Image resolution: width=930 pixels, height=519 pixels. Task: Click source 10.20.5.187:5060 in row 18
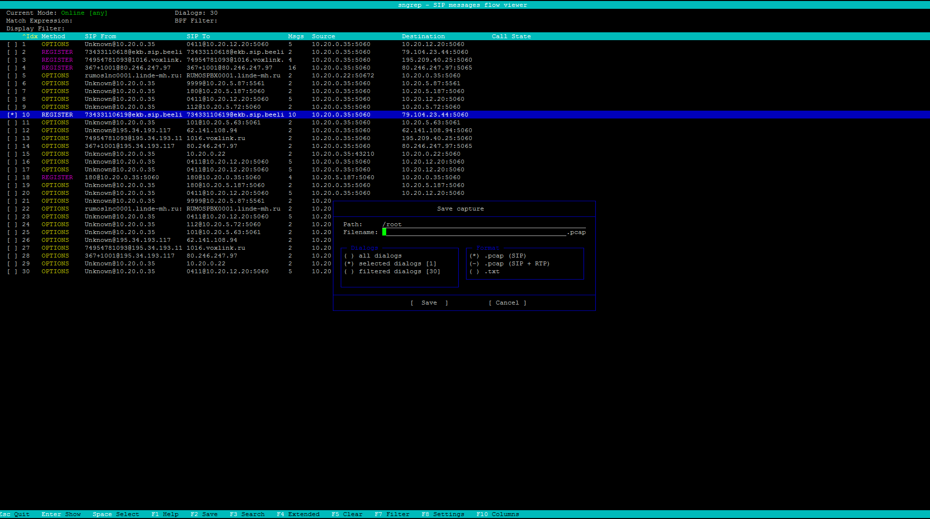[343, 177]
